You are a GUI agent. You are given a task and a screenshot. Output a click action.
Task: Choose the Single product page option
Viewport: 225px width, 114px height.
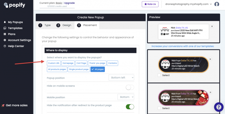point(79,69)
